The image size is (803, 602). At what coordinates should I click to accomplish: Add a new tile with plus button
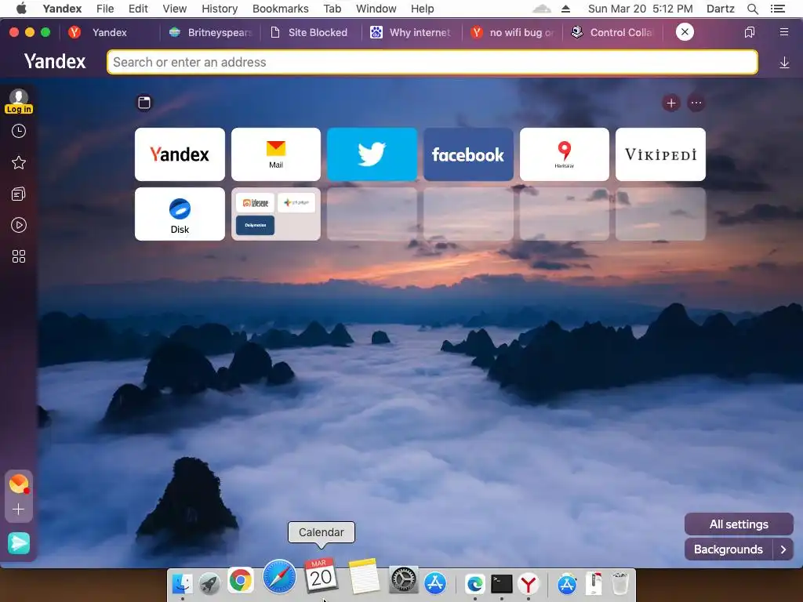pyautogui.click(x=671, y=103)
